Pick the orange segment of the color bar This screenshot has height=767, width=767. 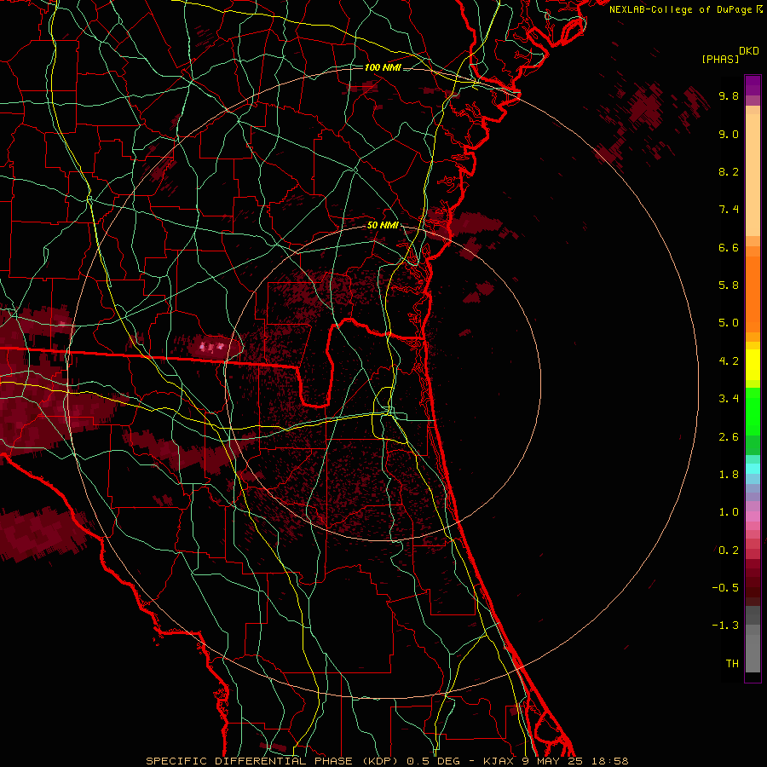pyautogui.click(x=753, y=295)
